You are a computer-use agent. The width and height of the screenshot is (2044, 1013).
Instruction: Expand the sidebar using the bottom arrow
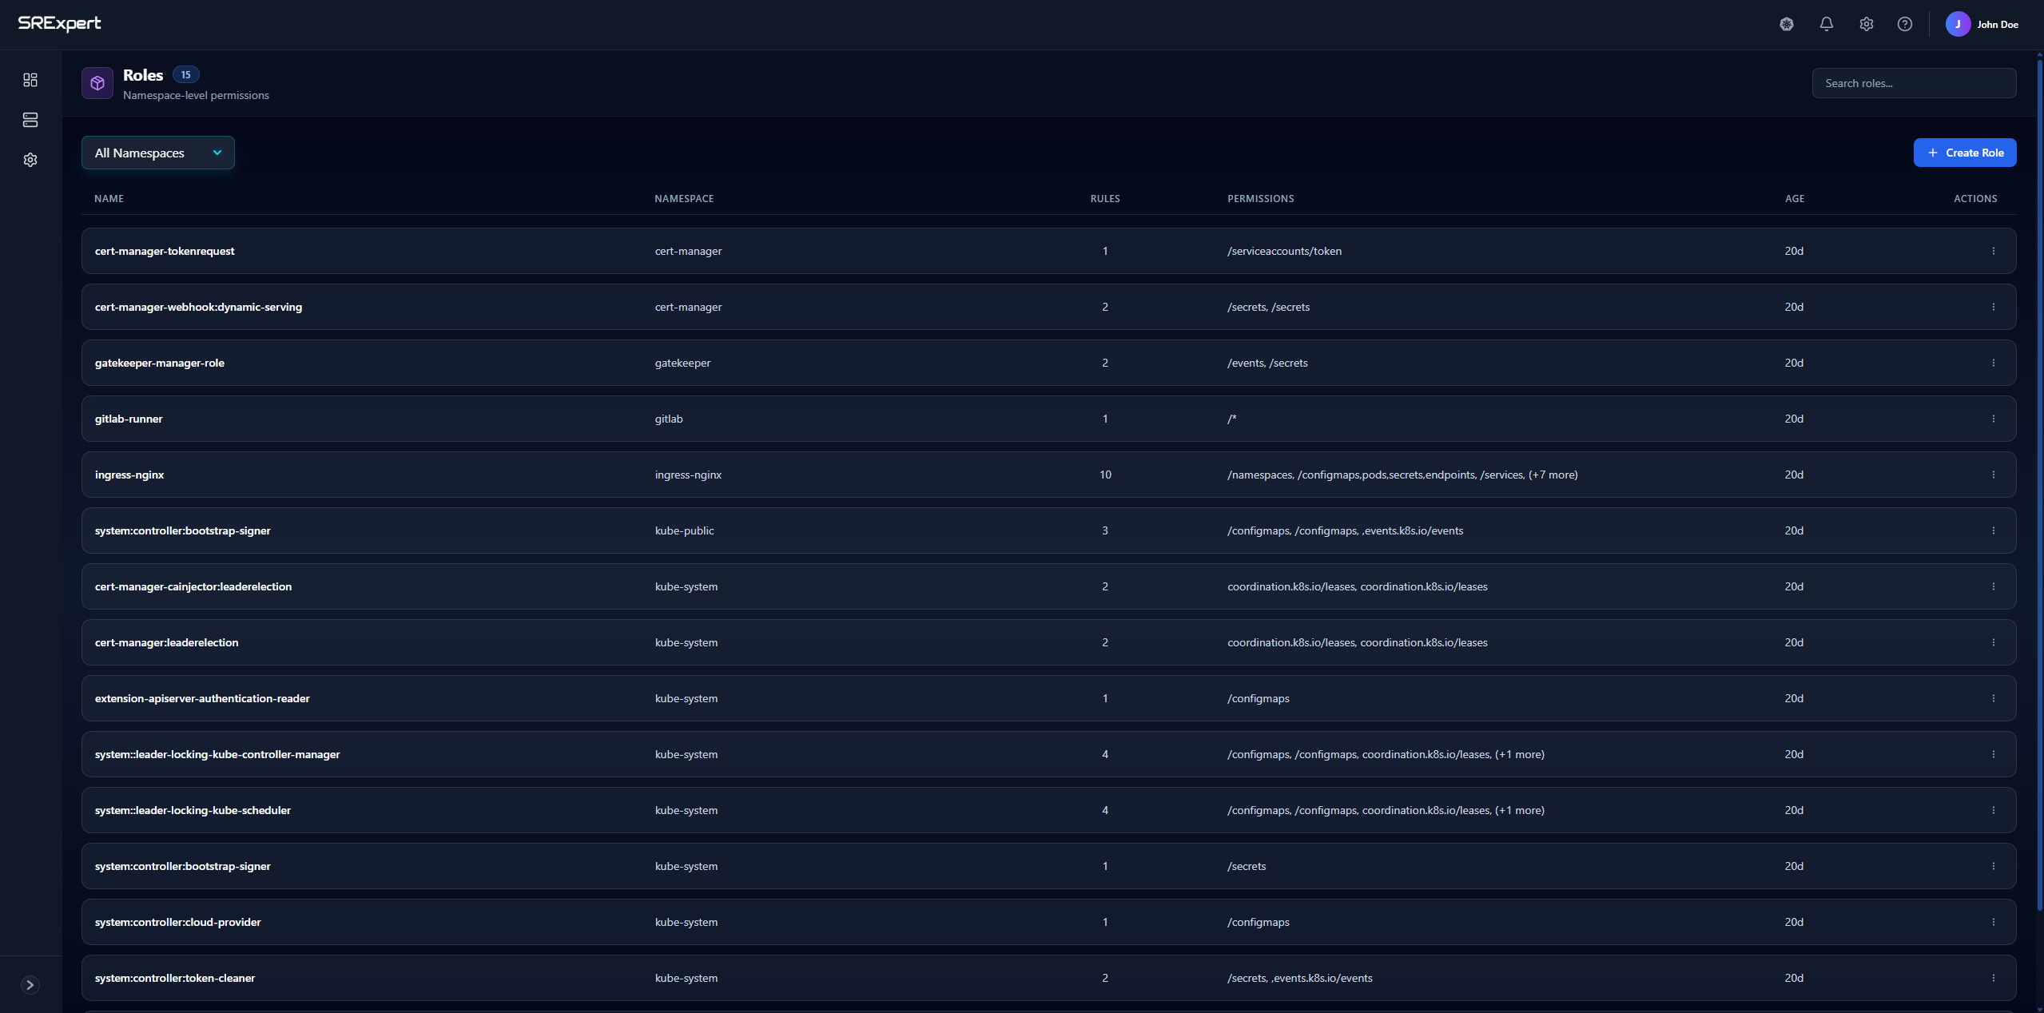(x=30, y=984)
